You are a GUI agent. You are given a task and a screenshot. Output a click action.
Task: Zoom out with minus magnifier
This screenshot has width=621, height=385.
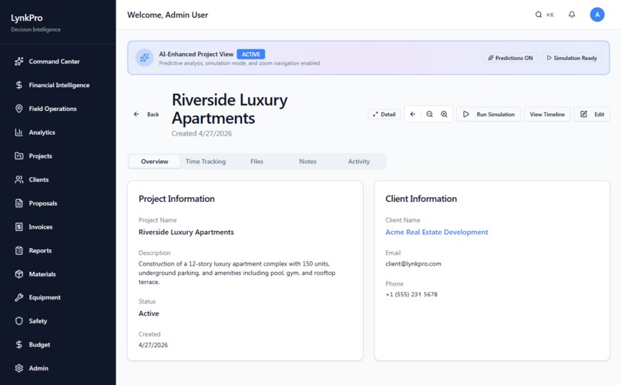[429, 115]
